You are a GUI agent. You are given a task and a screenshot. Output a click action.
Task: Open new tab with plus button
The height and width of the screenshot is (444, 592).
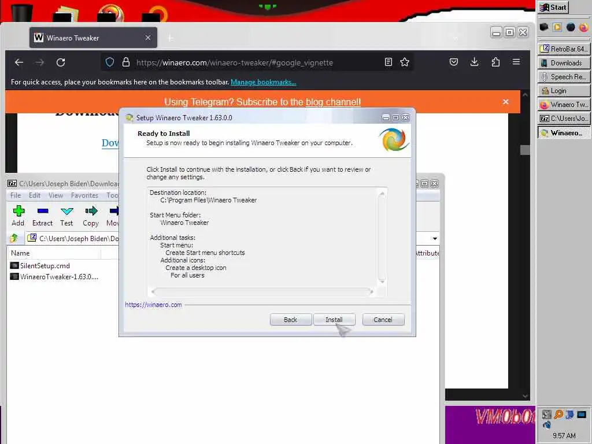pos(171,38)
